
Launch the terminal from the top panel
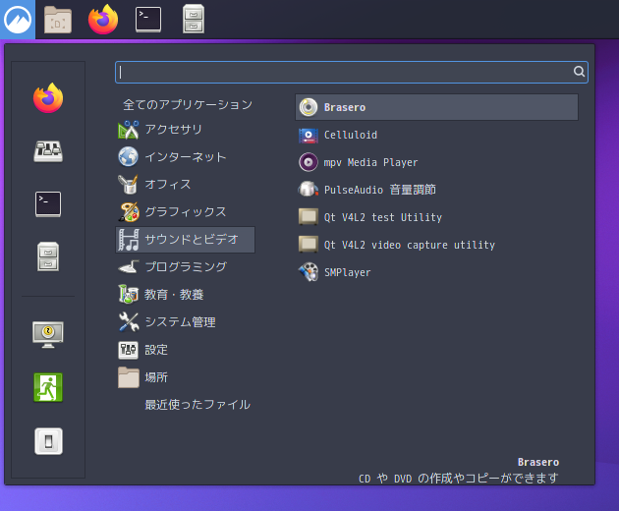coord(148,20)
